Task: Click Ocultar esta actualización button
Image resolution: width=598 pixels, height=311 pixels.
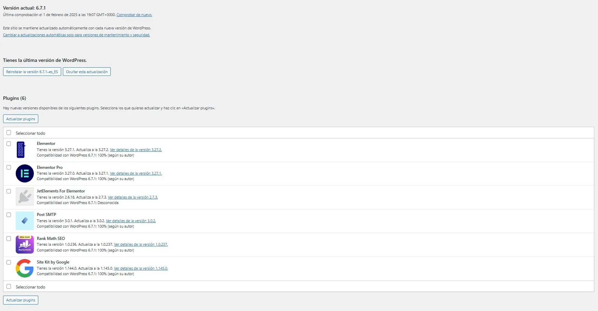Action: pos(87,72)
